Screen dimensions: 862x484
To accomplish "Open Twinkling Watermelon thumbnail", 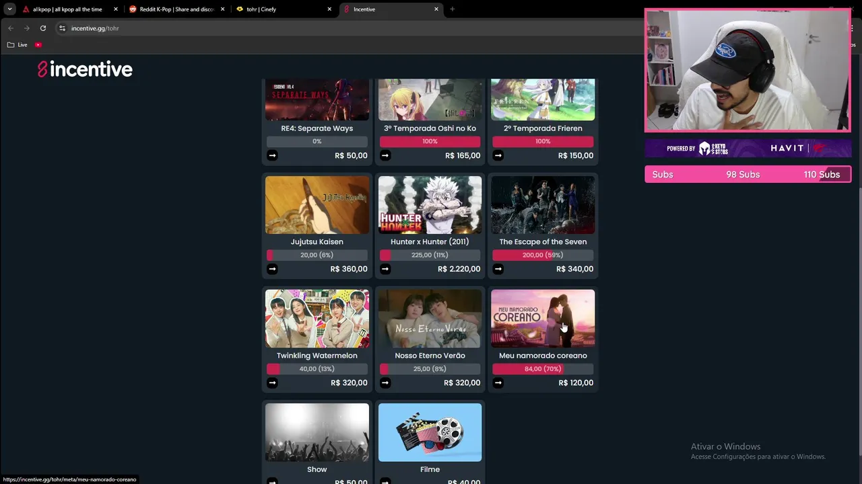I will point(317,319).
